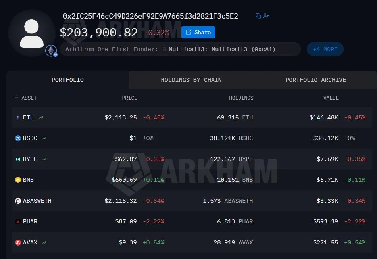Click the -0.32% total change value
This screenshot has height=259, width=377.
point(157,33)
